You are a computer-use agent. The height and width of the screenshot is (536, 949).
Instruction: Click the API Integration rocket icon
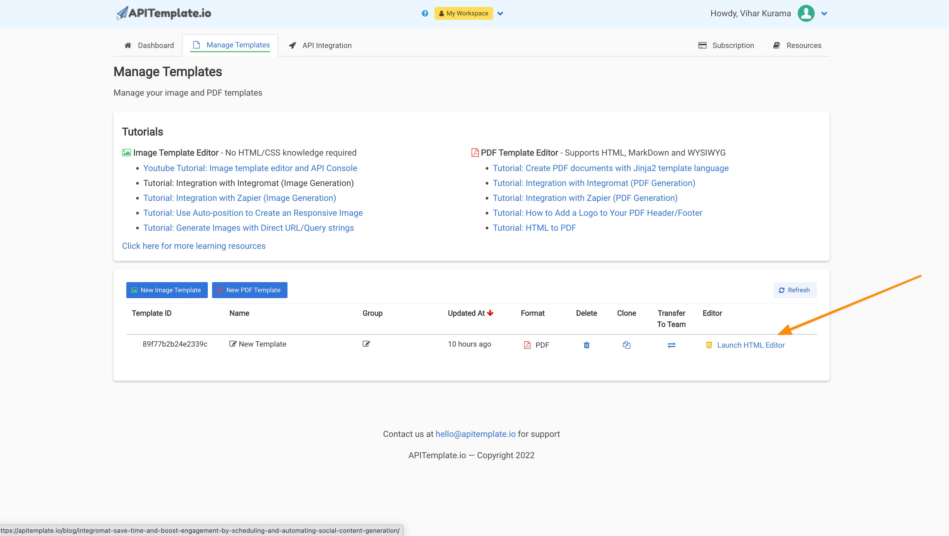(x=293, y=45)
